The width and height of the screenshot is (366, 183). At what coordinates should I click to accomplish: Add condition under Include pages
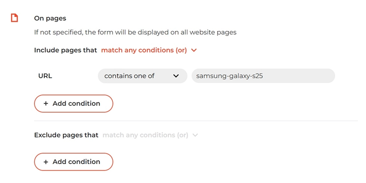(x=74, y=103)
